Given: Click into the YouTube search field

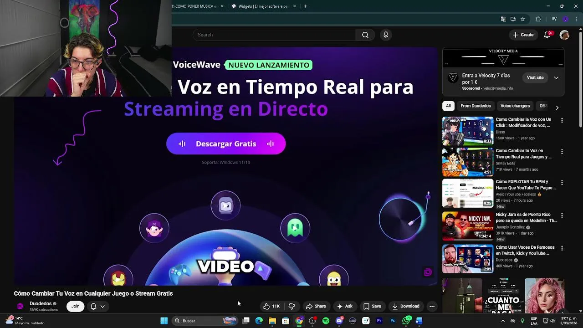Looking at the screenshot, I should tap(274, 35).
